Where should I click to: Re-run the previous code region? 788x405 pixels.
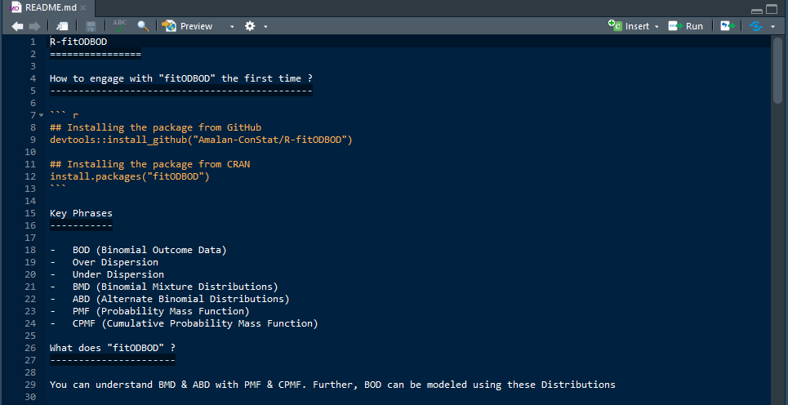coord(728,26)
